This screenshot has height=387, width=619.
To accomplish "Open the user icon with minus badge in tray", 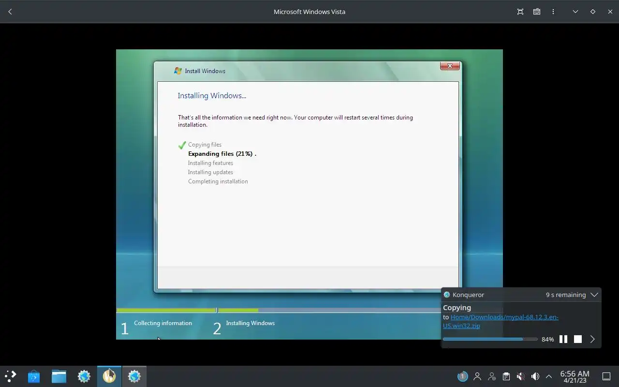I will (492, 376).
